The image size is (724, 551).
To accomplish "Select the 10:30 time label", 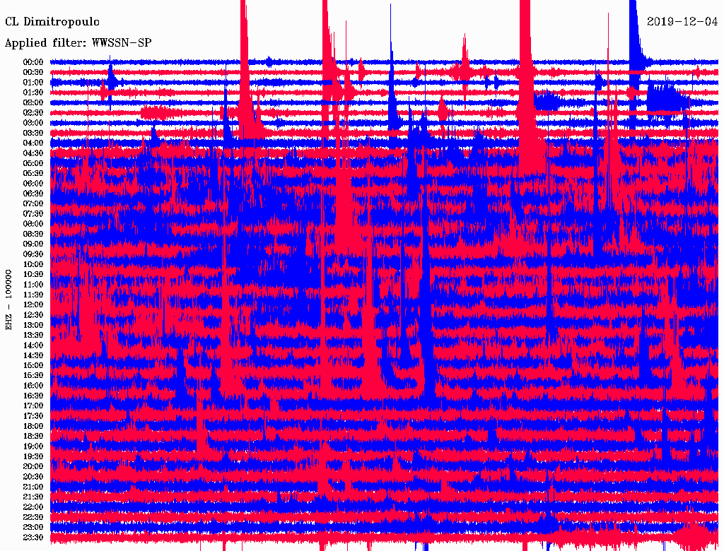I will point(33,274).
